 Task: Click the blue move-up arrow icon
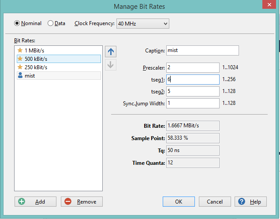pyautogui.click(x=111, y=51)
